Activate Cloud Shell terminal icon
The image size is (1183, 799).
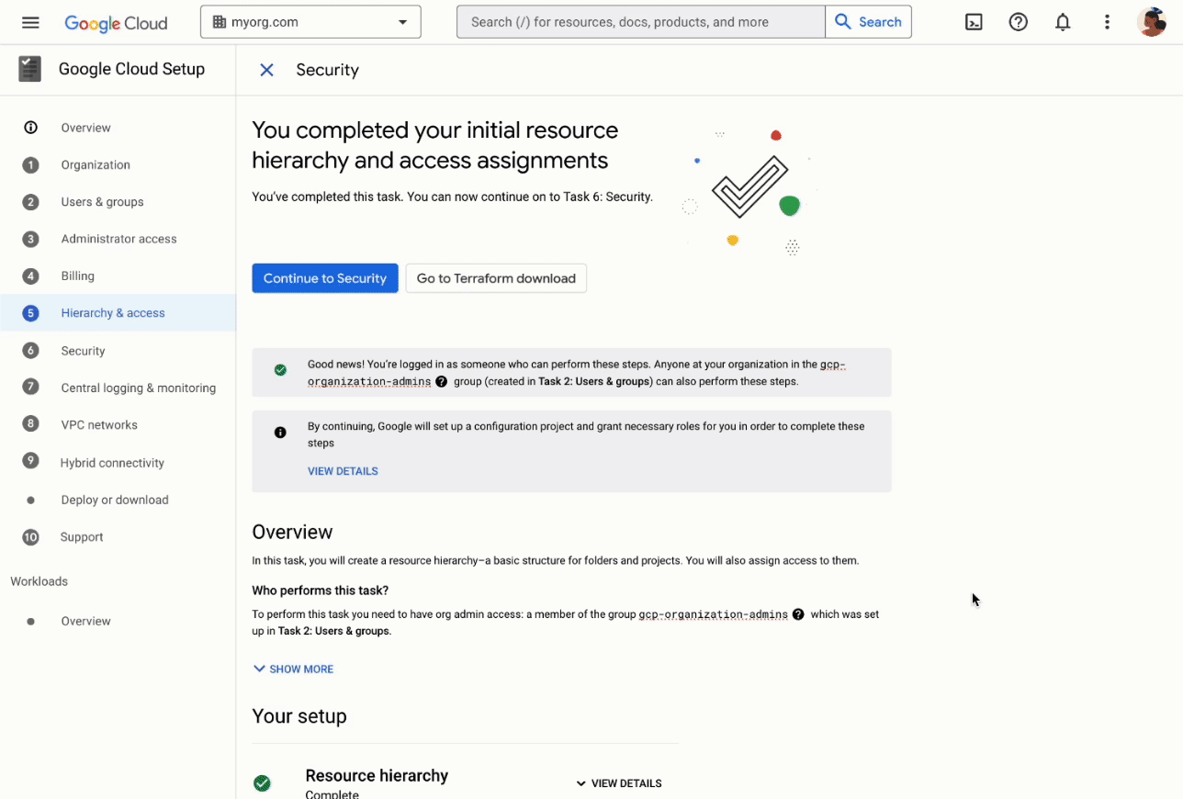point(974,22)
